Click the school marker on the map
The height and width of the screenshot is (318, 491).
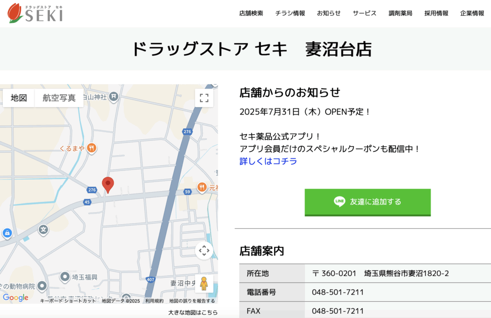(x=43, y=230)
